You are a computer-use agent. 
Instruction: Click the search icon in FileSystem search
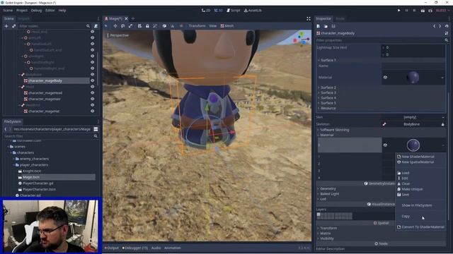(x=96, y=136)
